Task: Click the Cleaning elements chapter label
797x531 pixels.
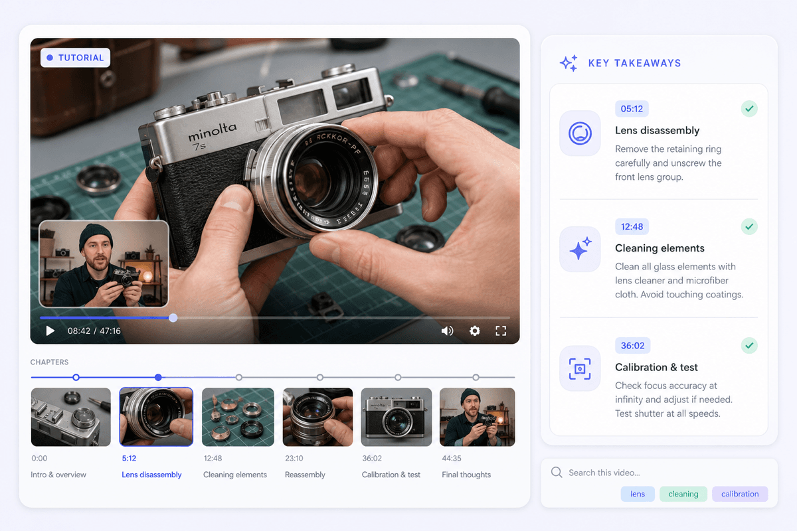Action: point(235,475)
